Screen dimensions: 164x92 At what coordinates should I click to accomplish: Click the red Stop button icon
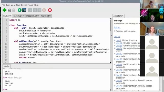coord(50,10)
